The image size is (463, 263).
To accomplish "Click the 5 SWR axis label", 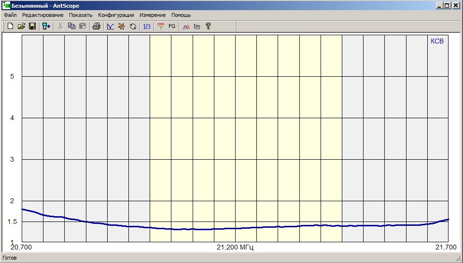I will [12, 76].
